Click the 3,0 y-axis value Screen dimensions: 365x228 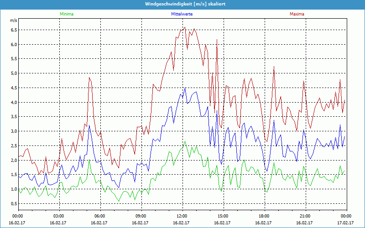click(15, 131)
